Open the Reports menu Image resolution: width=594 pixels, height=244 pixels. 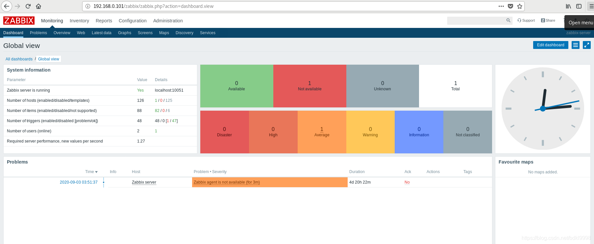[x=104, y=21]
